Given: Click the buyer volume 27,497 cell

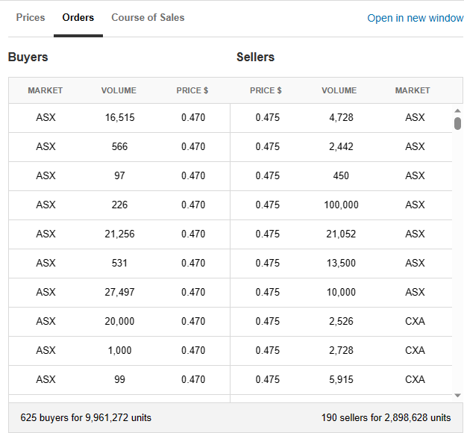Looking at the screenshot, I should [119, 292].
